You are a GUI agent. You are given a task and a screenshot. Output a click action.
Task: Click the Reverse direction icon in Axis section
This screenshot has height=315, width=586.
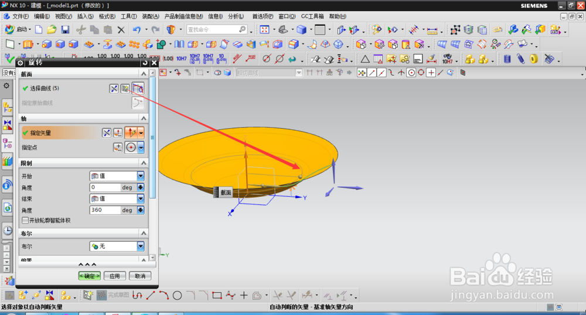[x=107, y=133]
